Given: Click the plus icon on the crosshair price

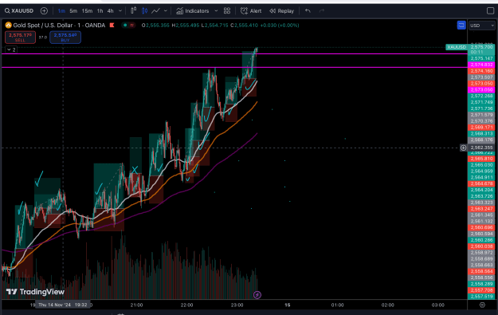Looking at the screenshot, I should coord(464,148).
